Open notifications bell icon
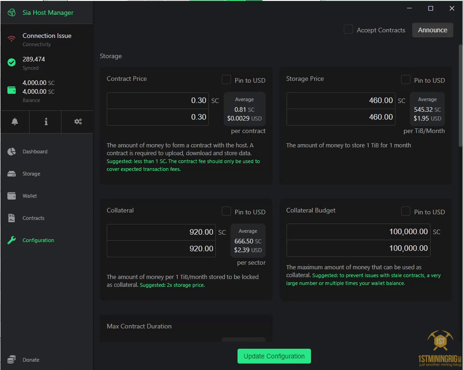This screenshot has width=463, height=370. 15,121
